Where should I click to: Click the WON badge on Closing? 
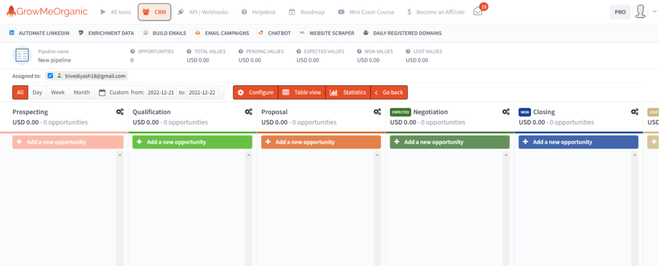(x=525, y=112)
